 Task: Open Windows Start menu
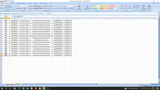2,88
